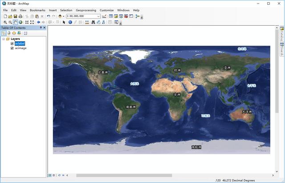The image size is (285, 183).
Task: Select the Pan hand tool
Action: [x=16, y=22]
